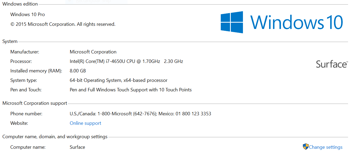Open the Online support link
This screenshot has width=352, height=154.
pyautogui.click(x=85, y=123)
